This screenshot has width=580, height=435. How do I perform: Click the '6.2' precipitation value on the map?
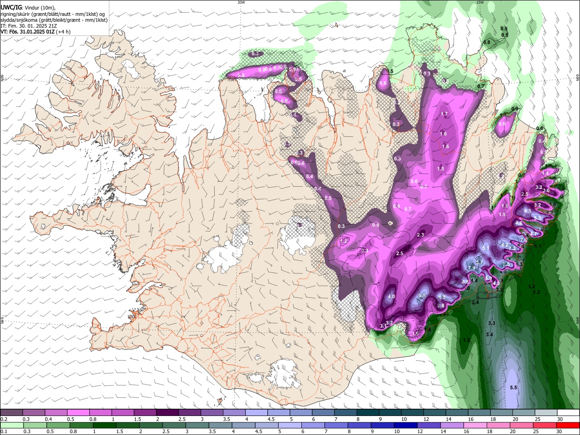pos(505,244)
